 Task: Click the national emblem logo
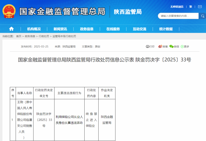pyautogui.click(x=9, y=11)
